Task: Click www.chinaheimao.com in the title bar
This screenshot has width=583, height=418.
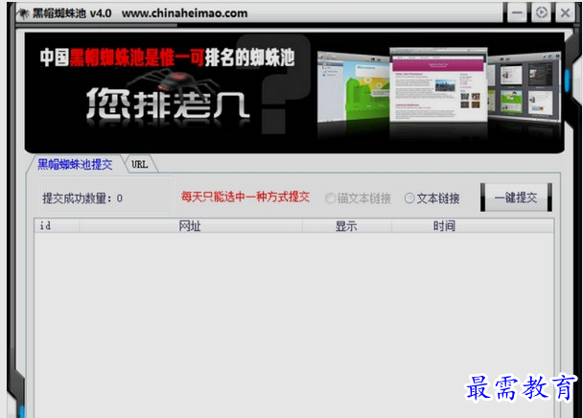Action: coord(184,13)
